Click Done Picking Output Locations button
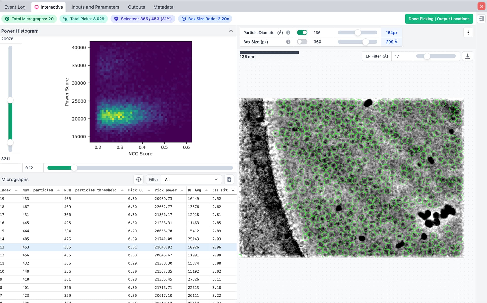This screenshot has height=303, width=487. 439,19
